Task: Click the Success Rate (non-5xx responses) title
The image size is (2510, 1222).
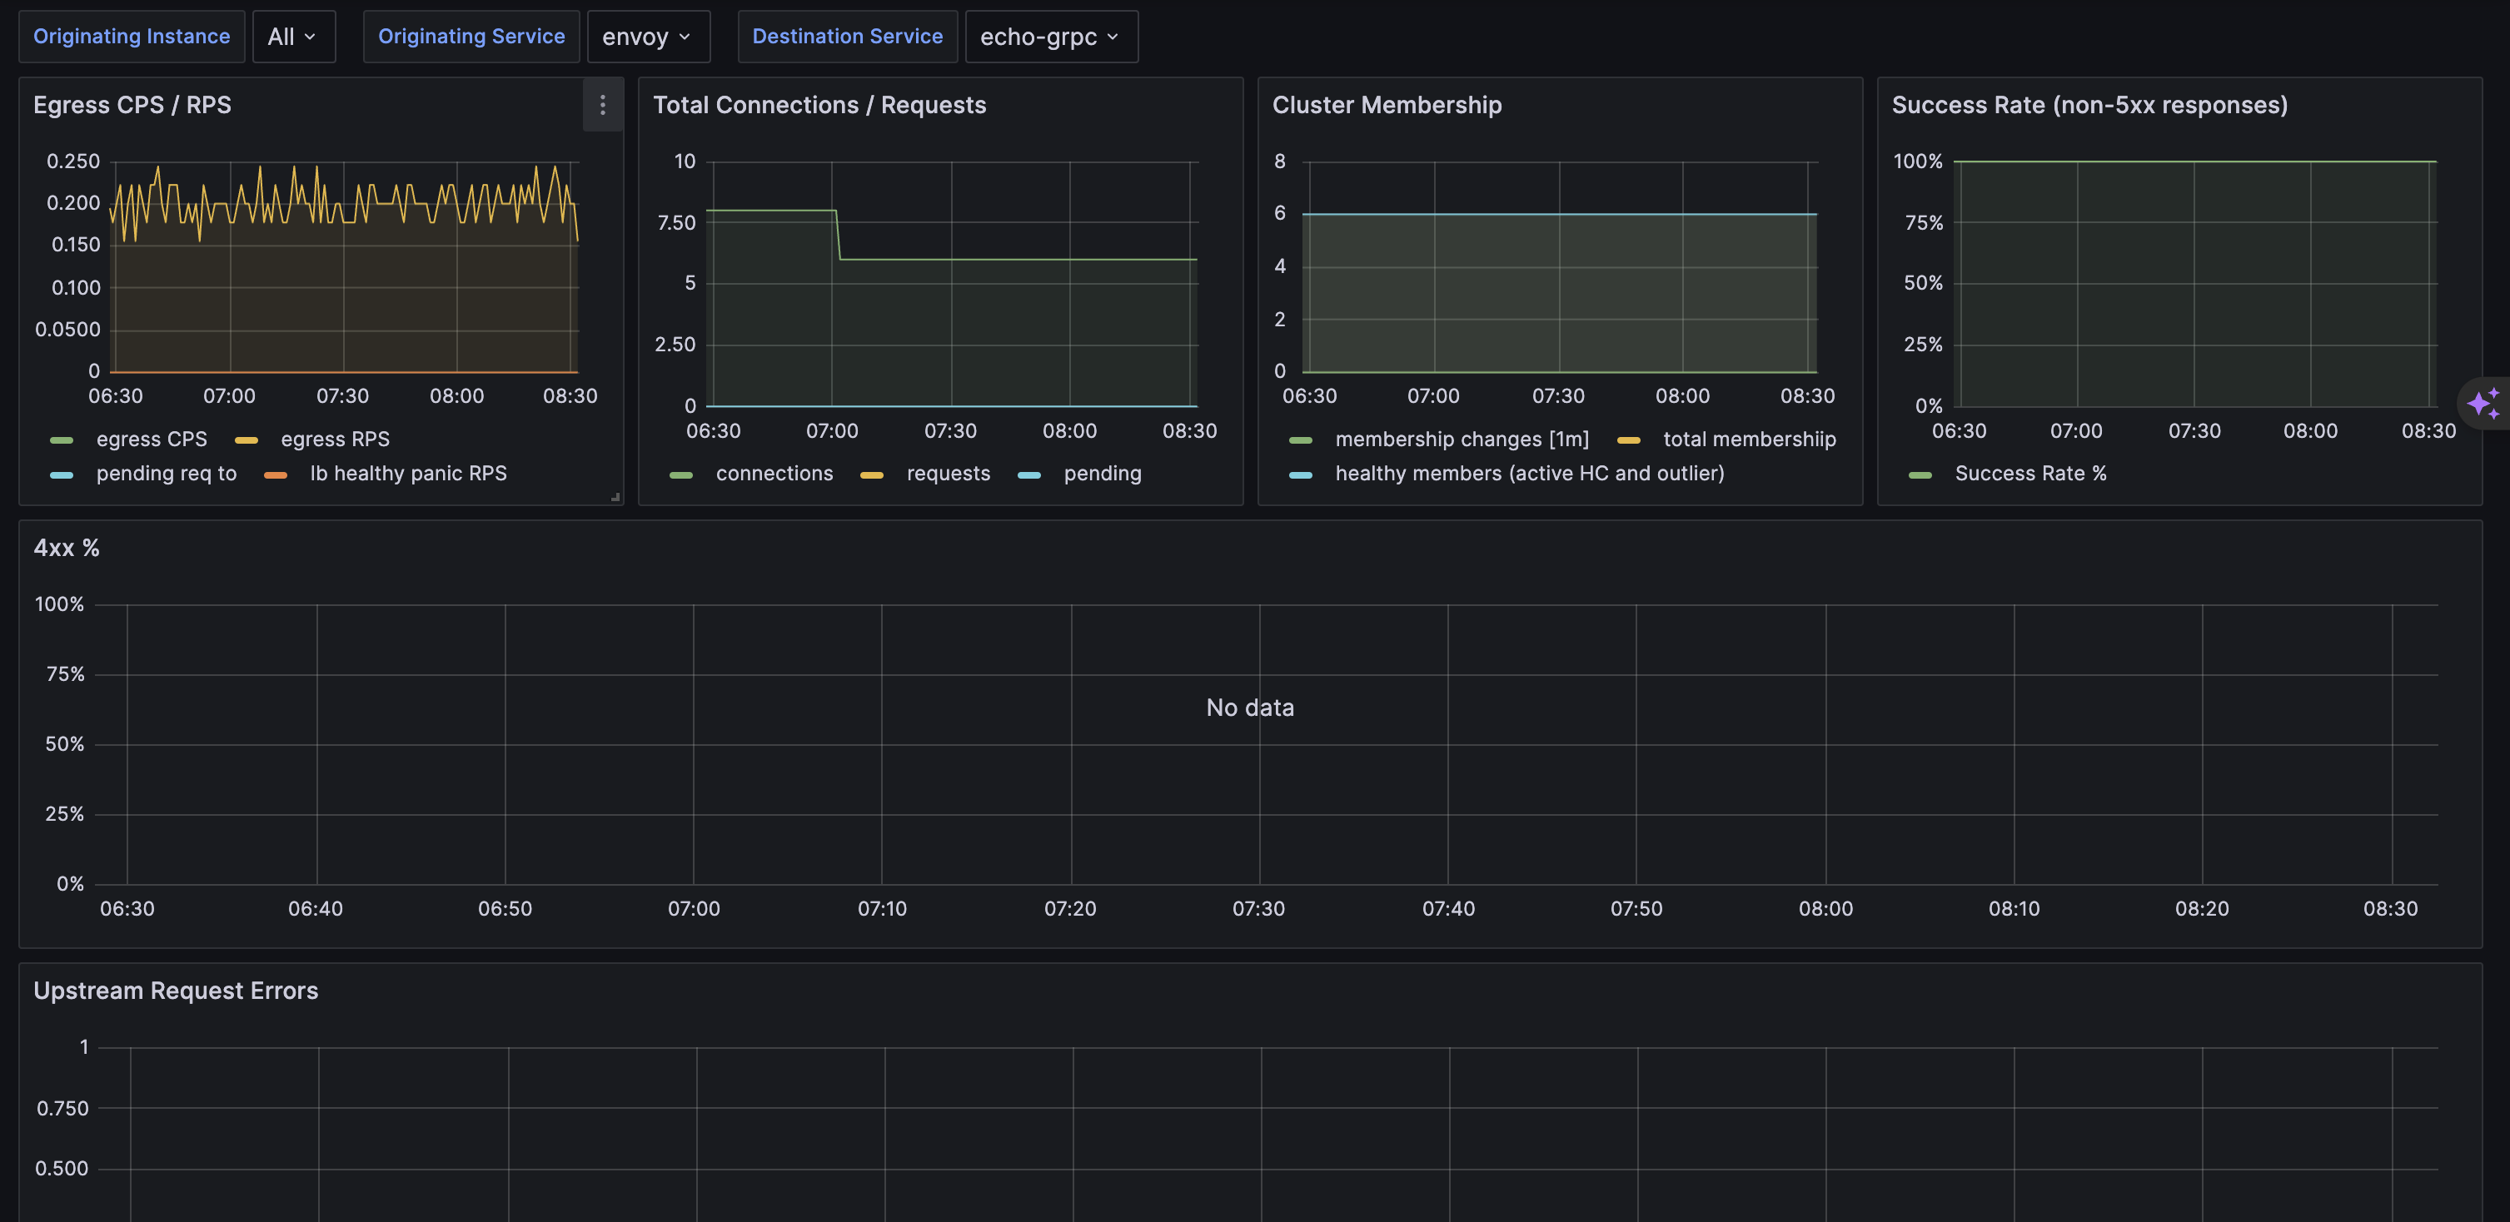Action: (x=2090, y=105)
